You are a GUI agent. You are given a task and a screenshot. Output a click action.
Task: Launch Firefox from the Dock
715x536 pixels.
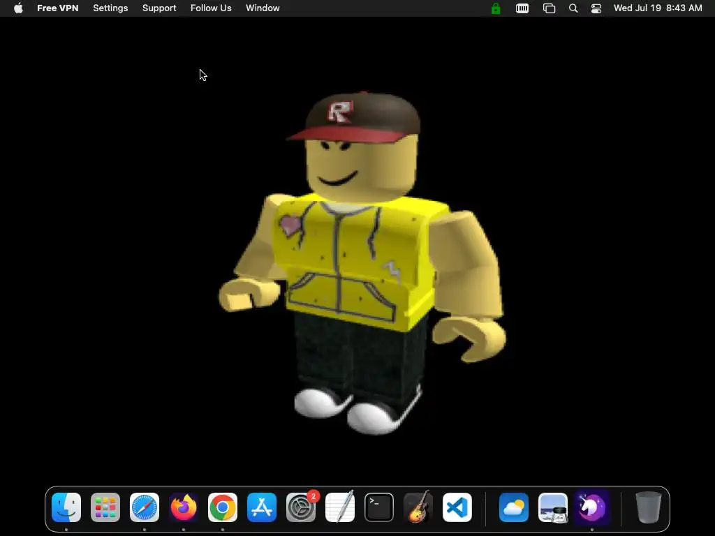pyautogui.click(x=184, y=507)
